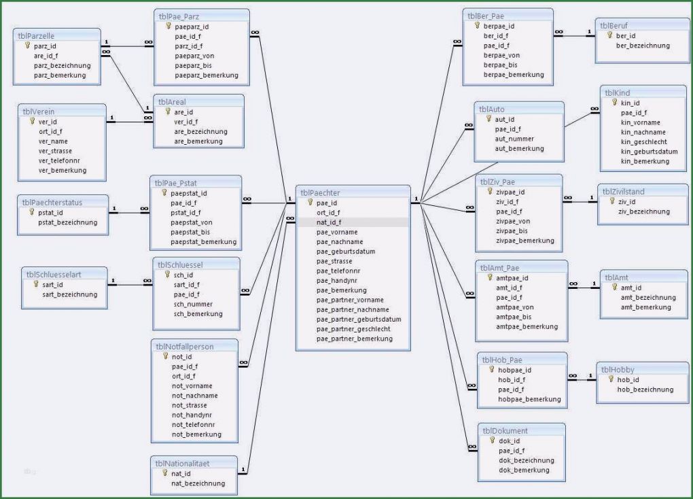Click the key icon next to nat_id
The height and width of the screenshot is (499, 693).
pyautogui.click(x=166, y=473)
